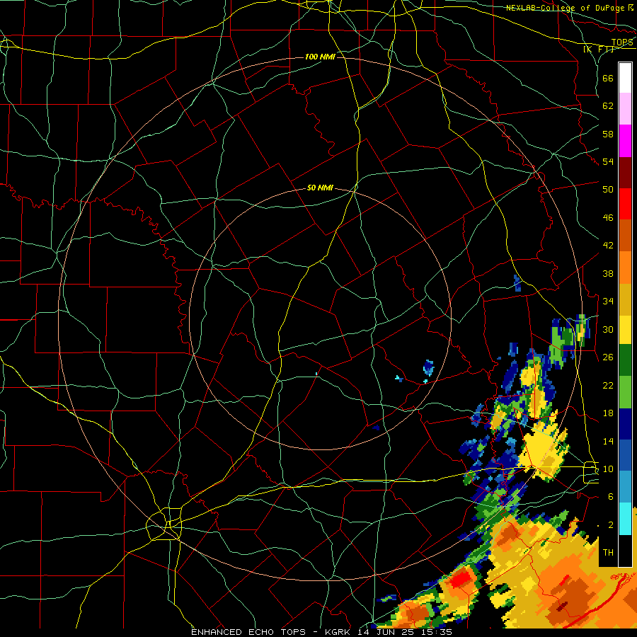
Task: Select the '30' legend value
Action: click(x=608, y=329)
